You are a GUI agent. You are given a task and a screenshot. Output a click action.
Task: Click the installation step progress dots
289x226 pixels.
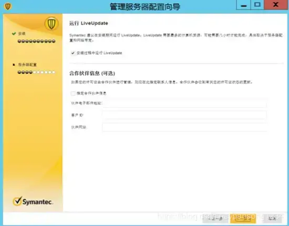point(36,41)
